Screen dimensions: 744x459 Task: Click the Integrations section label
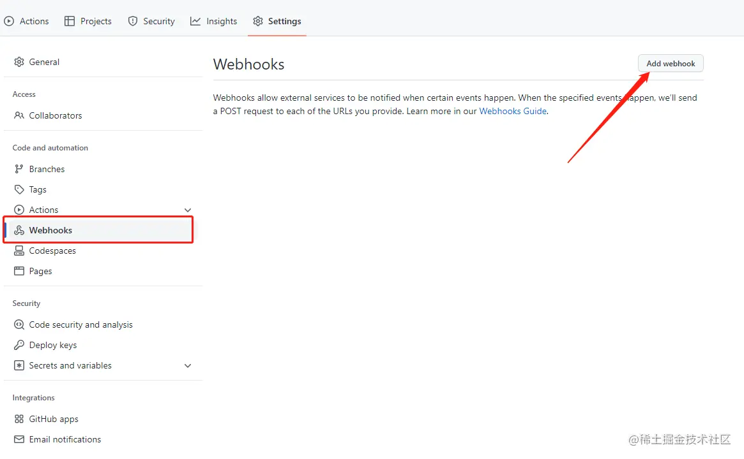(x=33, y=398)
